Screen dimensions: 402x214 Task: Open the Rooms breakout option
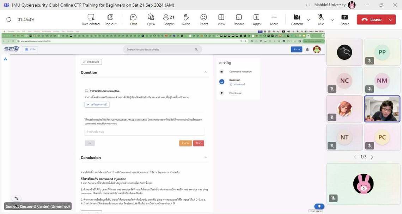pos(239,19)
